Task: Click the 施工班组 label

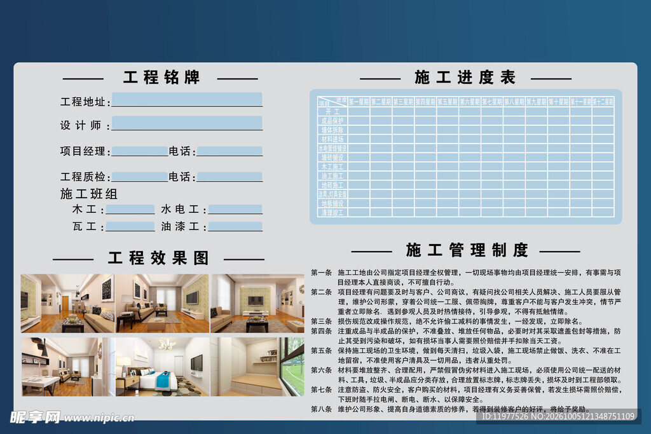Action: pos(89,194)
